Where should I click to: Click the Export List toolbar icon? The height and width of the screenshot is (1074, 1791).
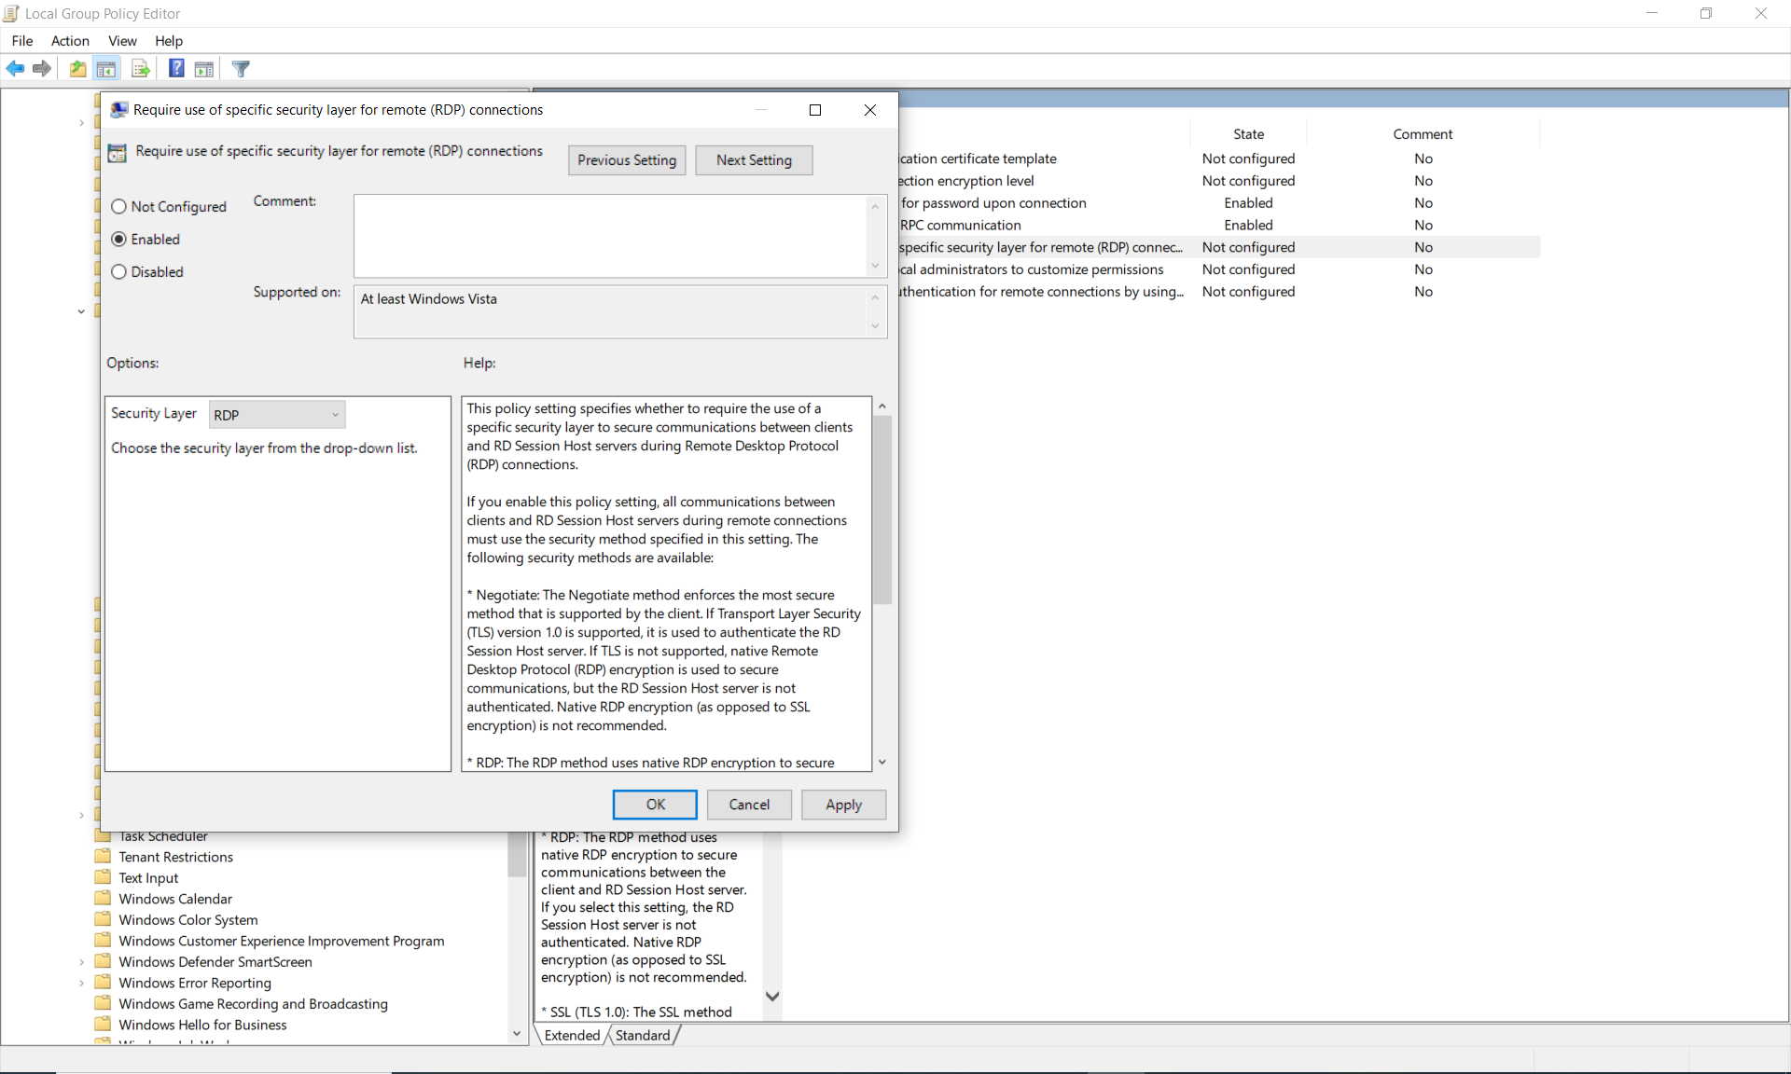[141, 69]
